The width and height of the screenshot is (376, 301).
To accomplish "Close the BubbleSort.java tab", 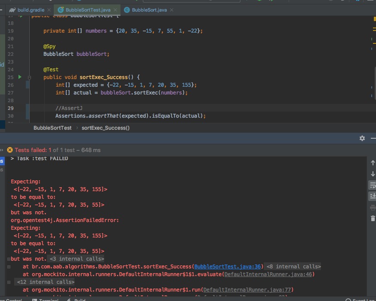I will click(x=172, y=10).
